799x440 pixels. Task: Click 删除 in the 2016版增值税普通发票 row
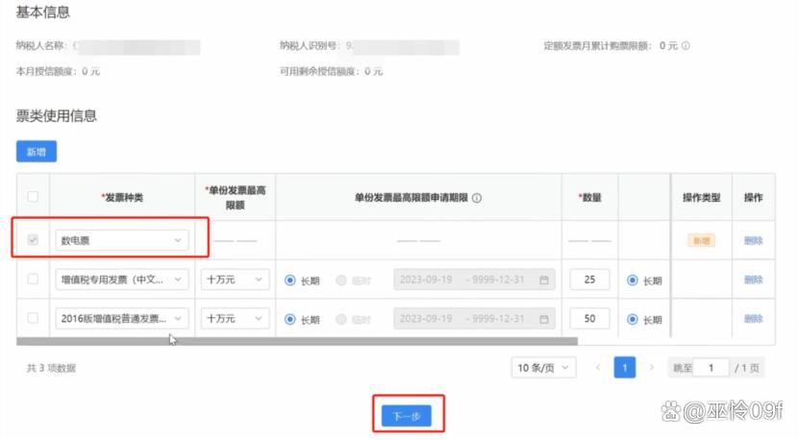pos(753,318)
